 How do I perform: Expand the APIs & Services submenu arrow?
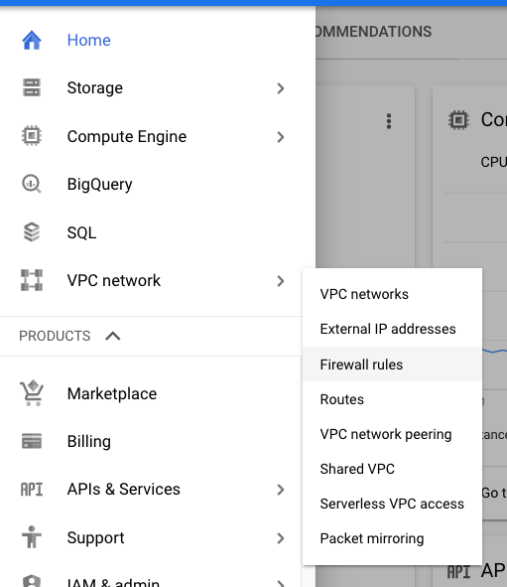[x=281, y=490]
